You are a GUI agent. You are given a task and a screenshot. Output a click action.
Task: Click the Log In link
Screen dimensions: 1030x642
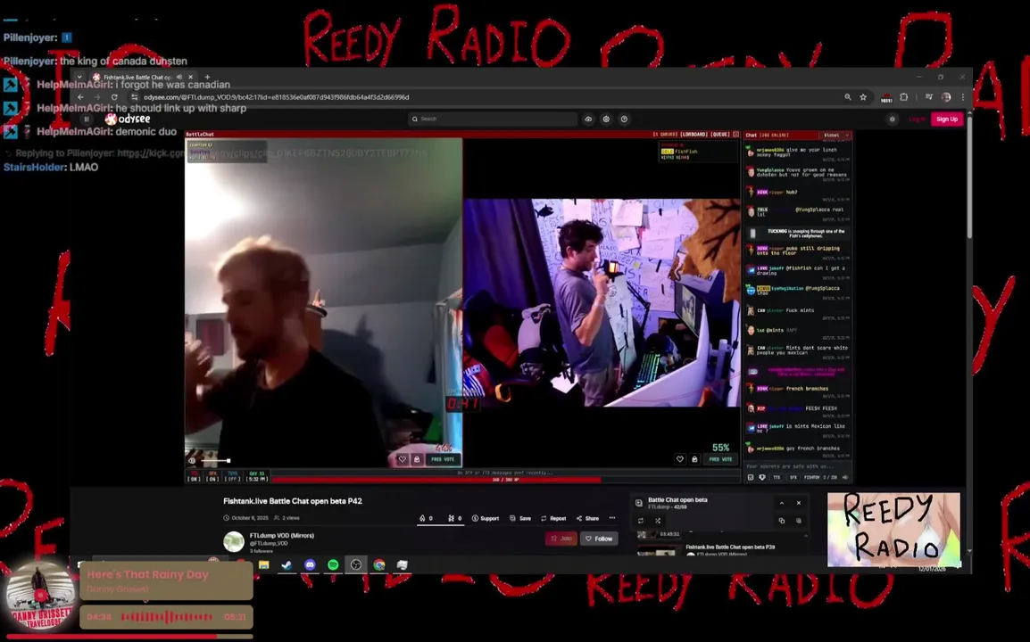[917, 119]
